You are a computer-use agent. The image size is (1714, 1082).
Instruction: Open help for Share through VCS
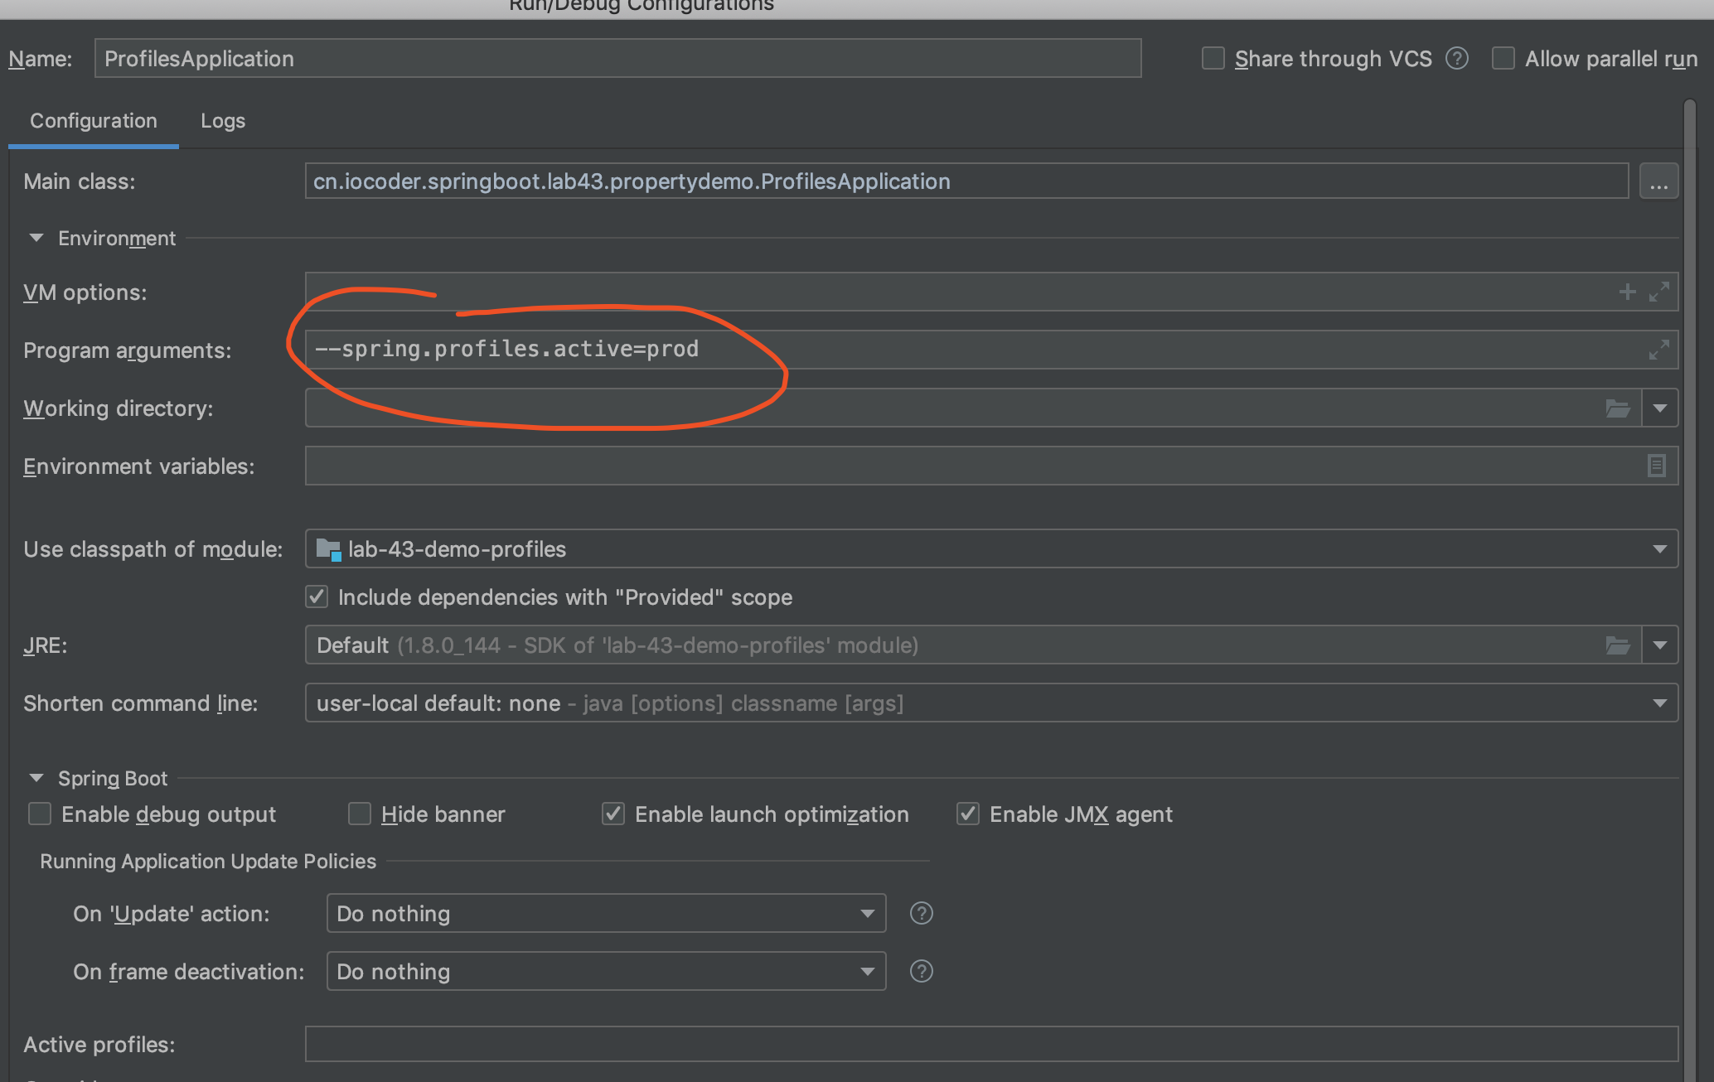click(1456, 59)
